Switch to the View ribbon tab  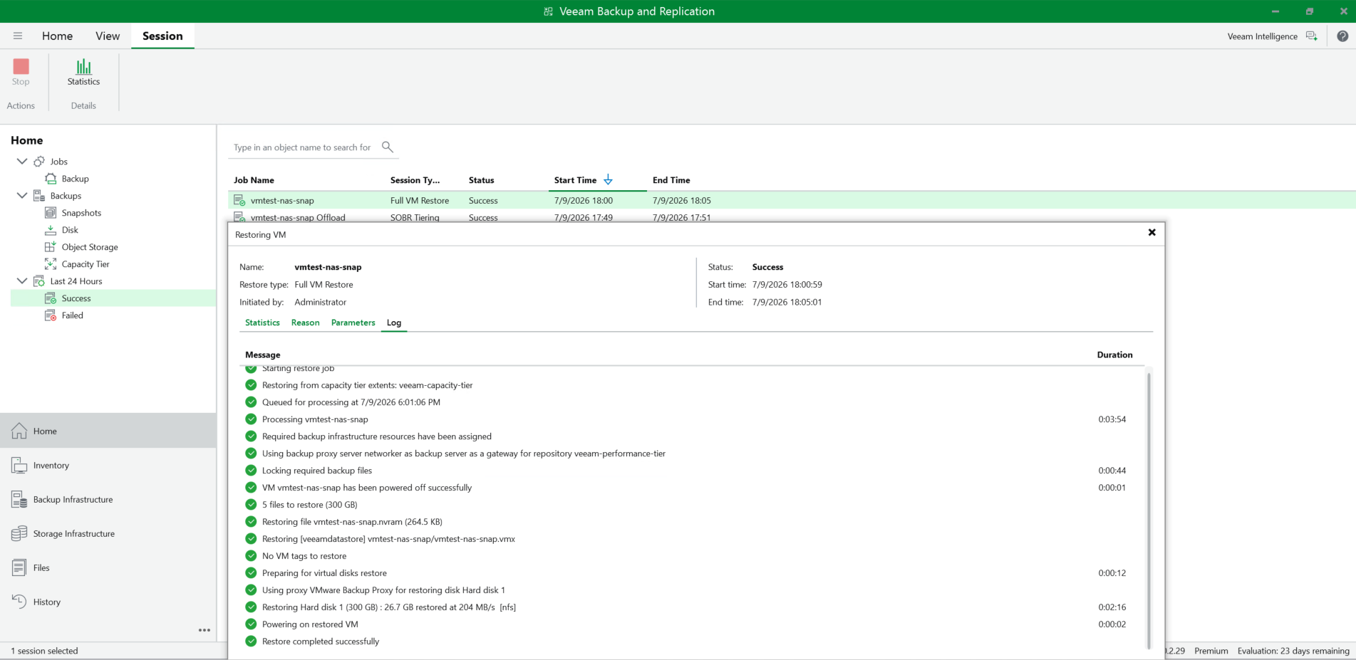pyautogui.click(x=108, y=36)
